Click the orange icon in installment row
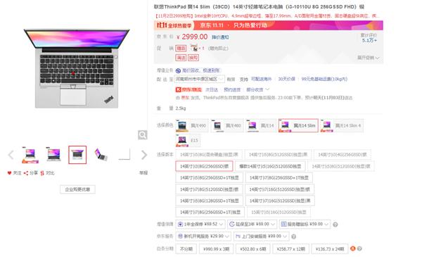 [353, 249]
